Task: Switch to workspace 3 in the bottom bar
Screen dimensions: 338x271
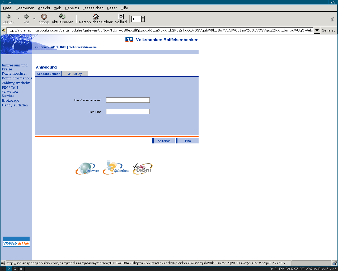Action: (x=15, y=269)
